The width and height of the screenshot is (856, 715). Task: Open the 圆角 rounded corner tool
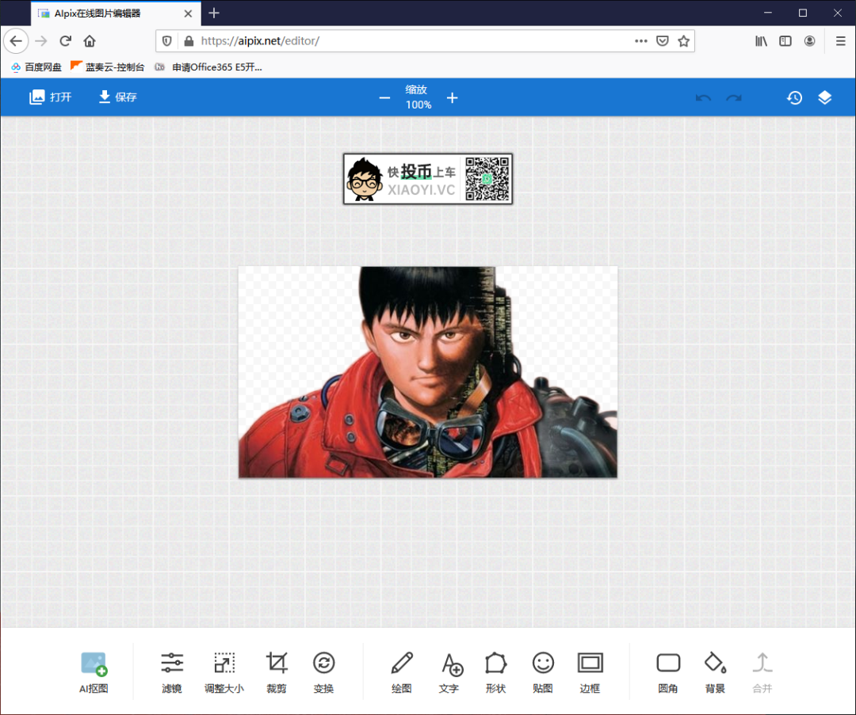tap(668, 671)
